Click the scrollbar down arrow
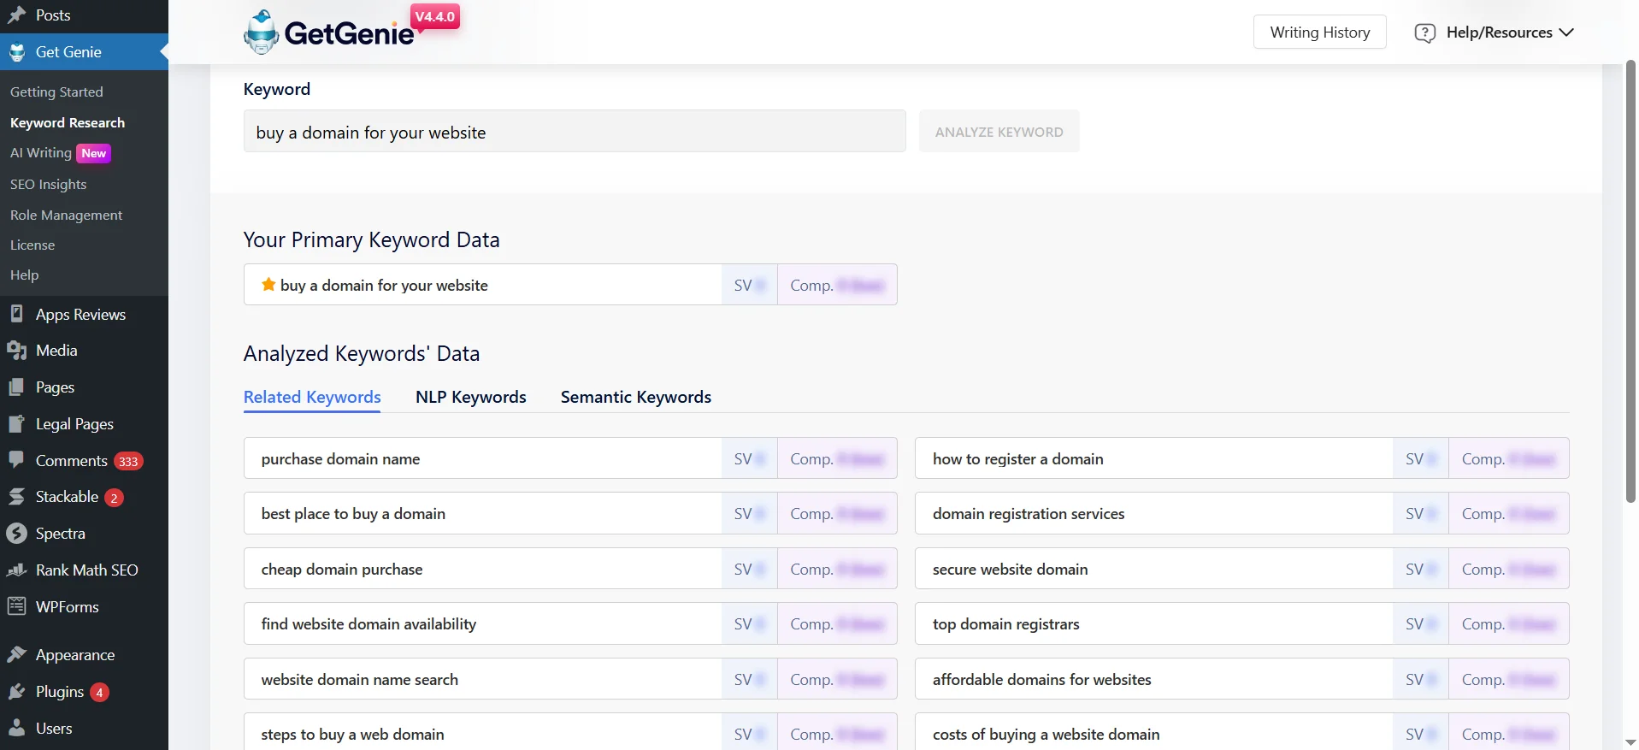Image resolution: width=1639 pixels, height=750 pixels. coord(1630,742)
